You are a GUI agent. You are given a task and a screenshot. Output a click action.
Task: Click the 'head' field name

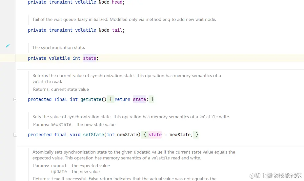(117, 2)
